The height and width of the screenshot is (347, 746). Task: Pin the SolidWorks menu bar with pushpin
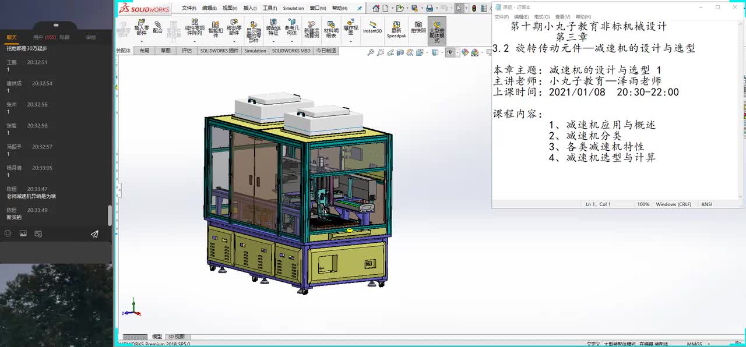pos(360,8)
